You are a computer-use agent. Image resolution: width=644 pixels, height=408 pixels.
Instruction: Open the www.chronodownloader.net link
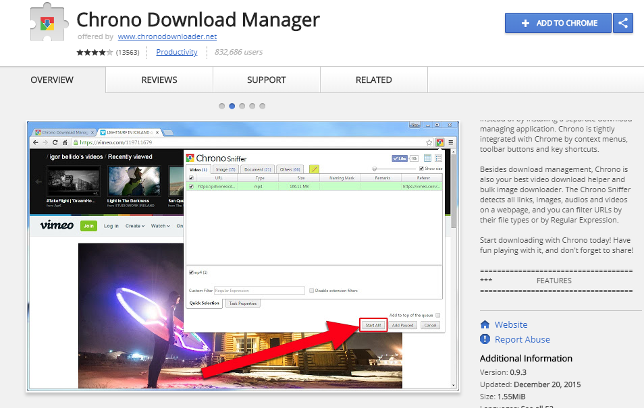167,36
